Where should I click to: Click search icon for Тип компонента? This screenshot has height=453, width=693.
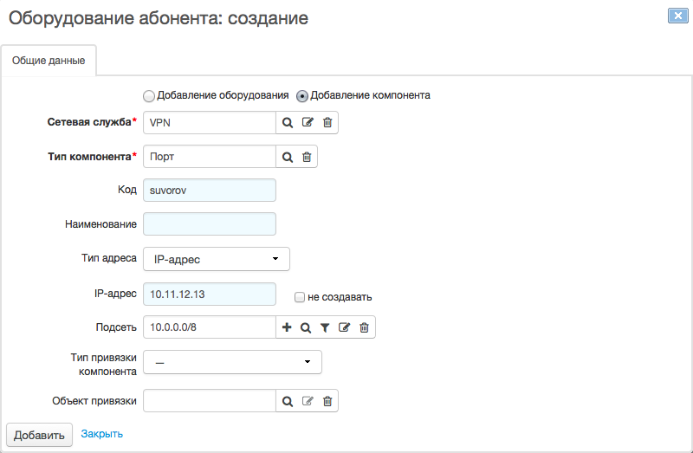point(288,157)
